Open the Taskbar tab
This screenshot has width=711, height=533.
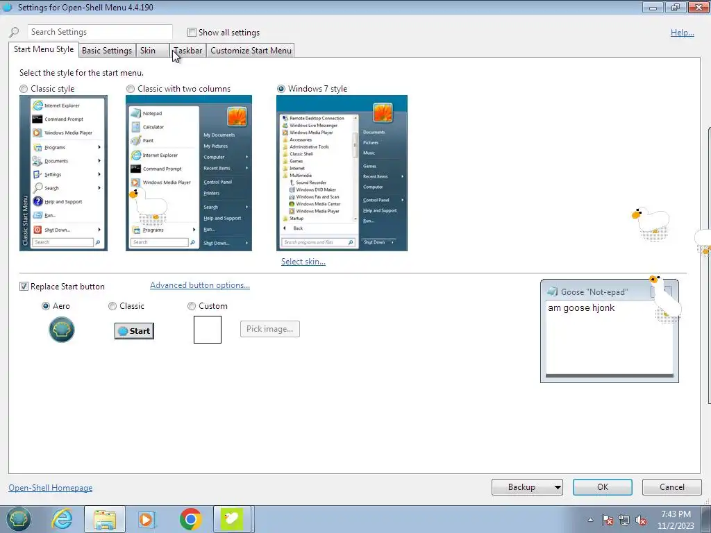click(x=187, y=50)
